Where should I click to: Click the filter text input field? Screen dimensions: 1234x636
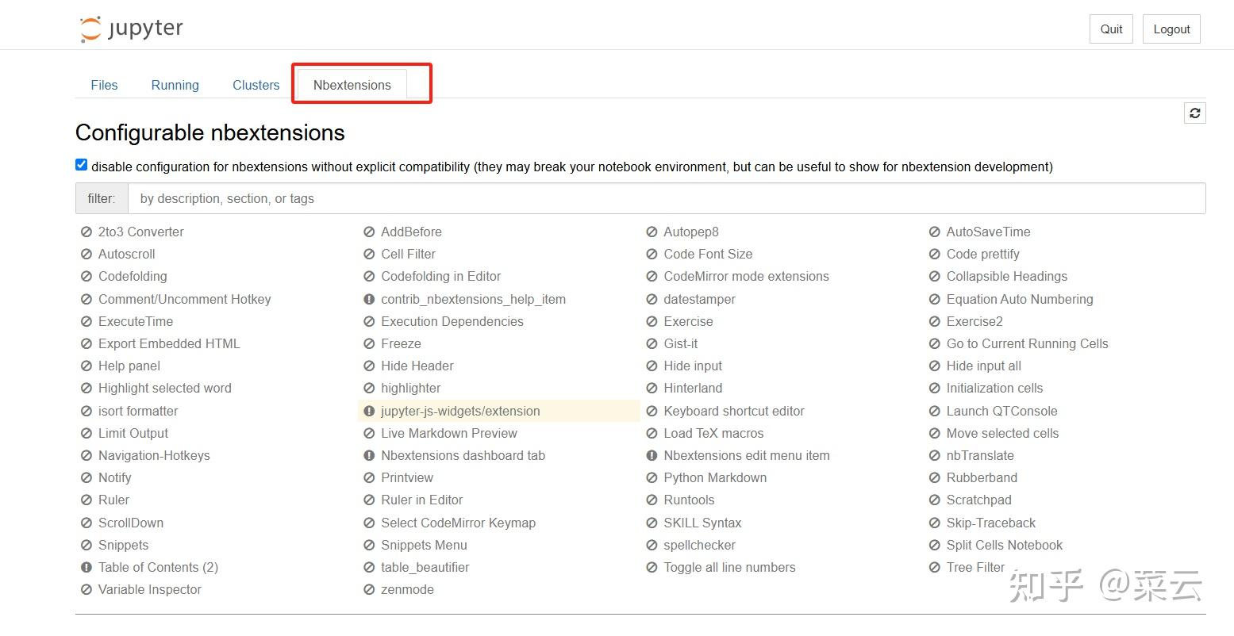pyautogui.click(x=666, y=198)
